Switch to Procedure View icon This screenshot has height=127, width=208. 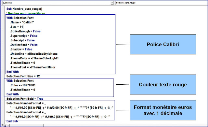(x=2, y=125)
